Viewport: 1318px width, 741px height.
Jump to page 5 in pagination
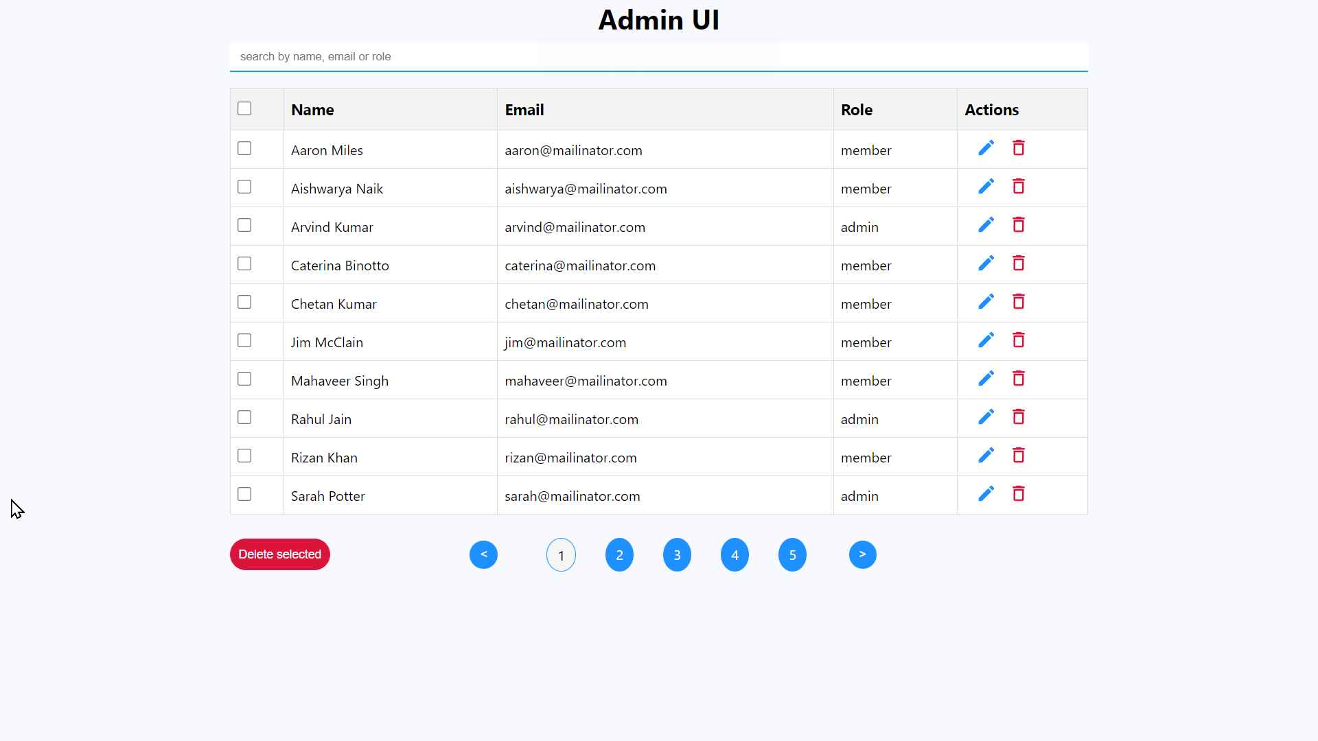click(x=792, y=554)
